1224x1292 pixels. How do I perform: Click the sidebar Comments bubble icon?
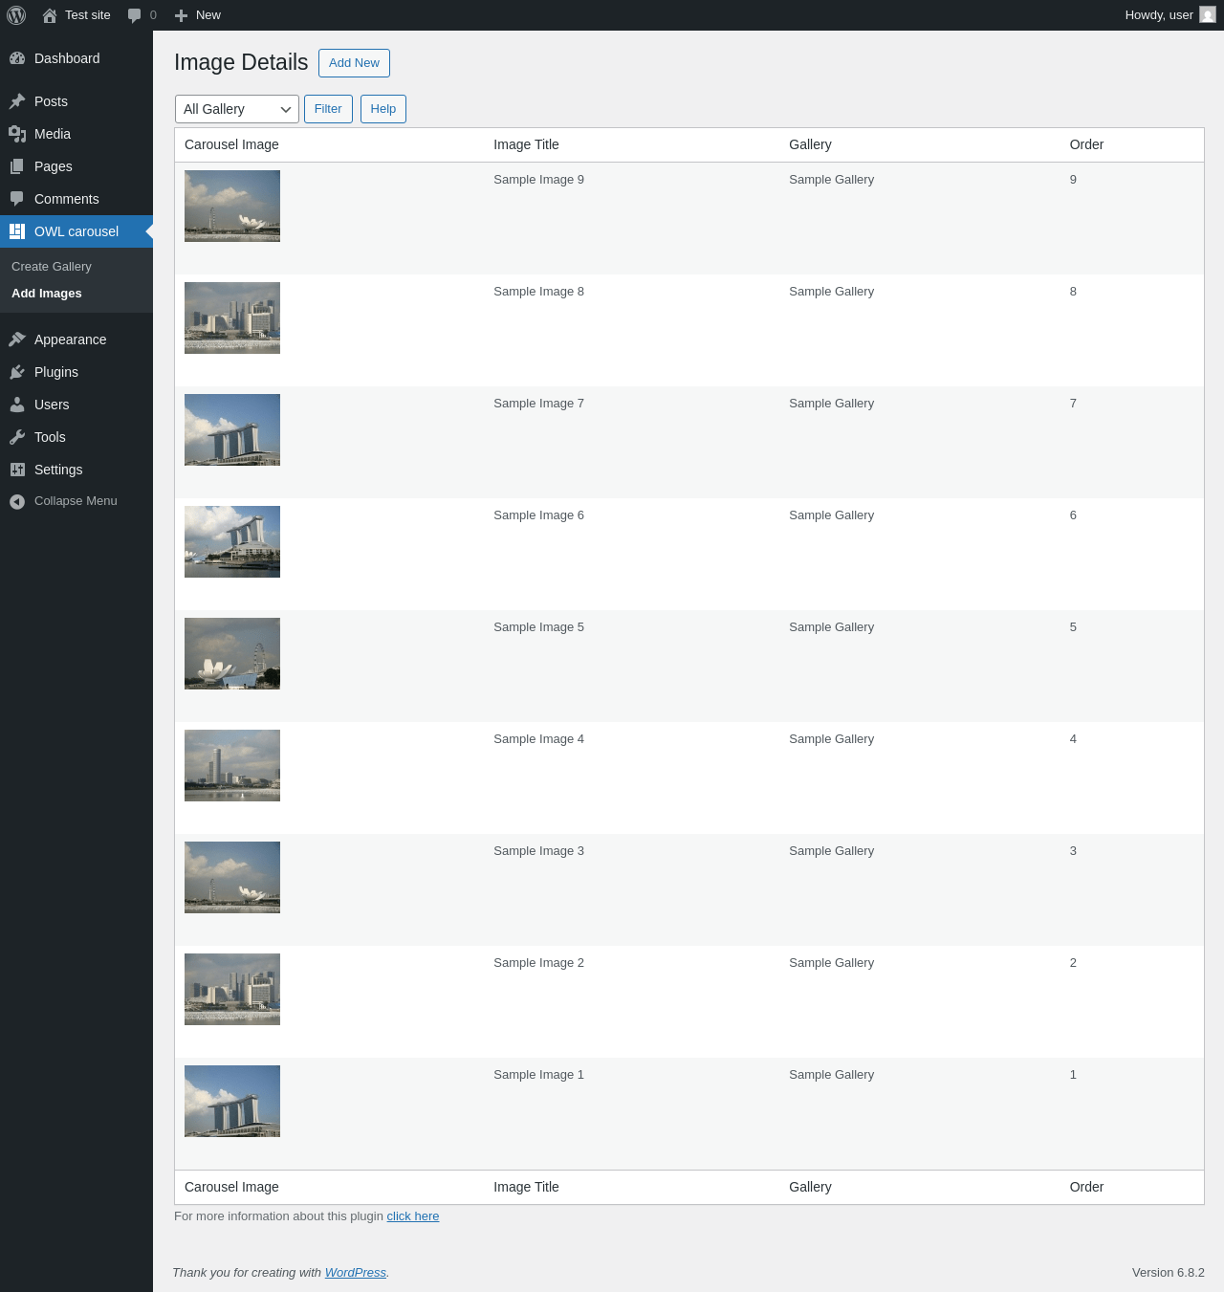pos(17,199)
